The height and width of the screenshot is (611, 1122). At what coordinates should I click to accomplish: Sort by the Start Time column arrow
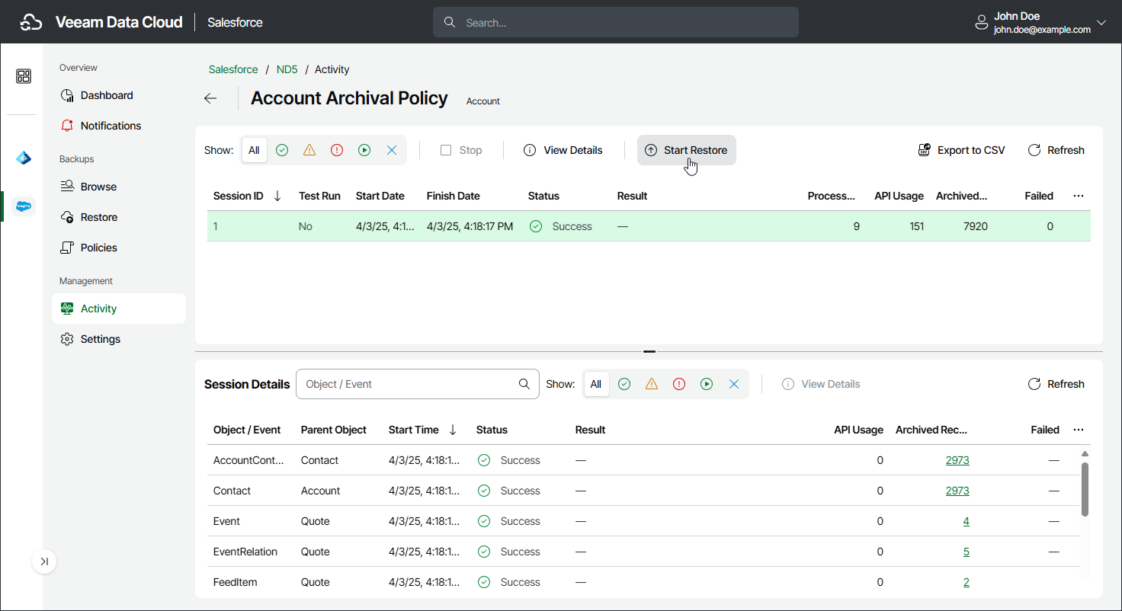point(453,430)
